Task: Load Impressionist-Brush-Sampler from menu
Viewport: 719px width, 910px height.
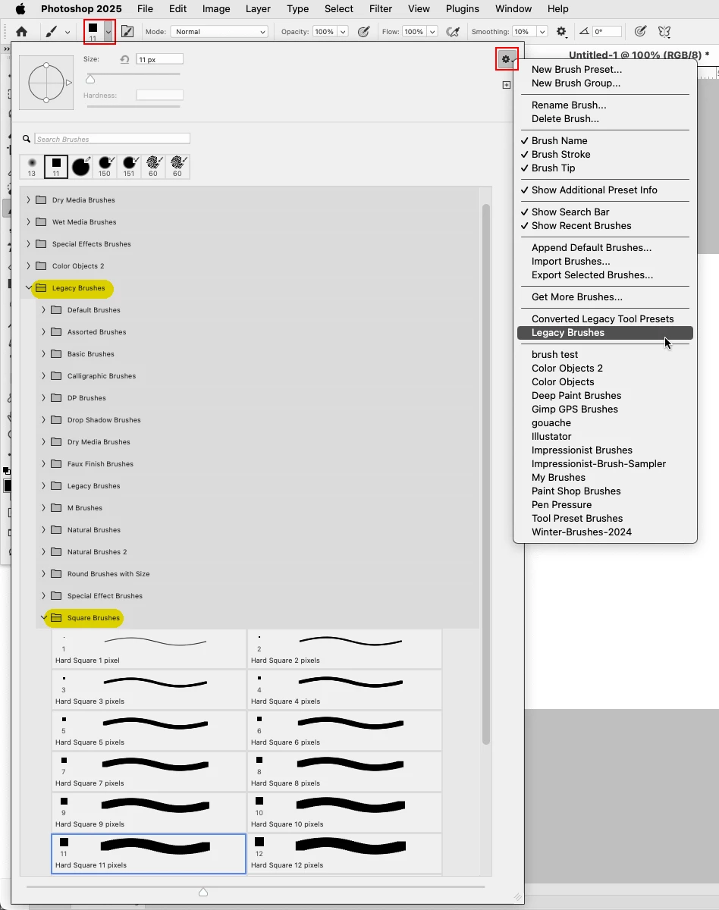Action: coord(598,464)
